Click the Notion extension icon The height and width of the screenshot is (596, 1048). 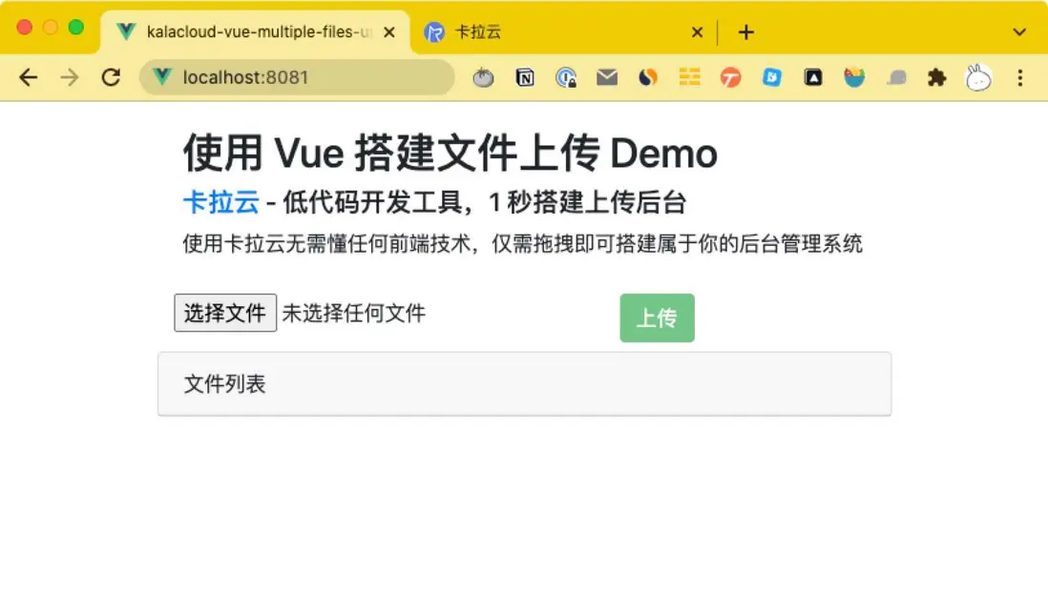tap(525, 78)
